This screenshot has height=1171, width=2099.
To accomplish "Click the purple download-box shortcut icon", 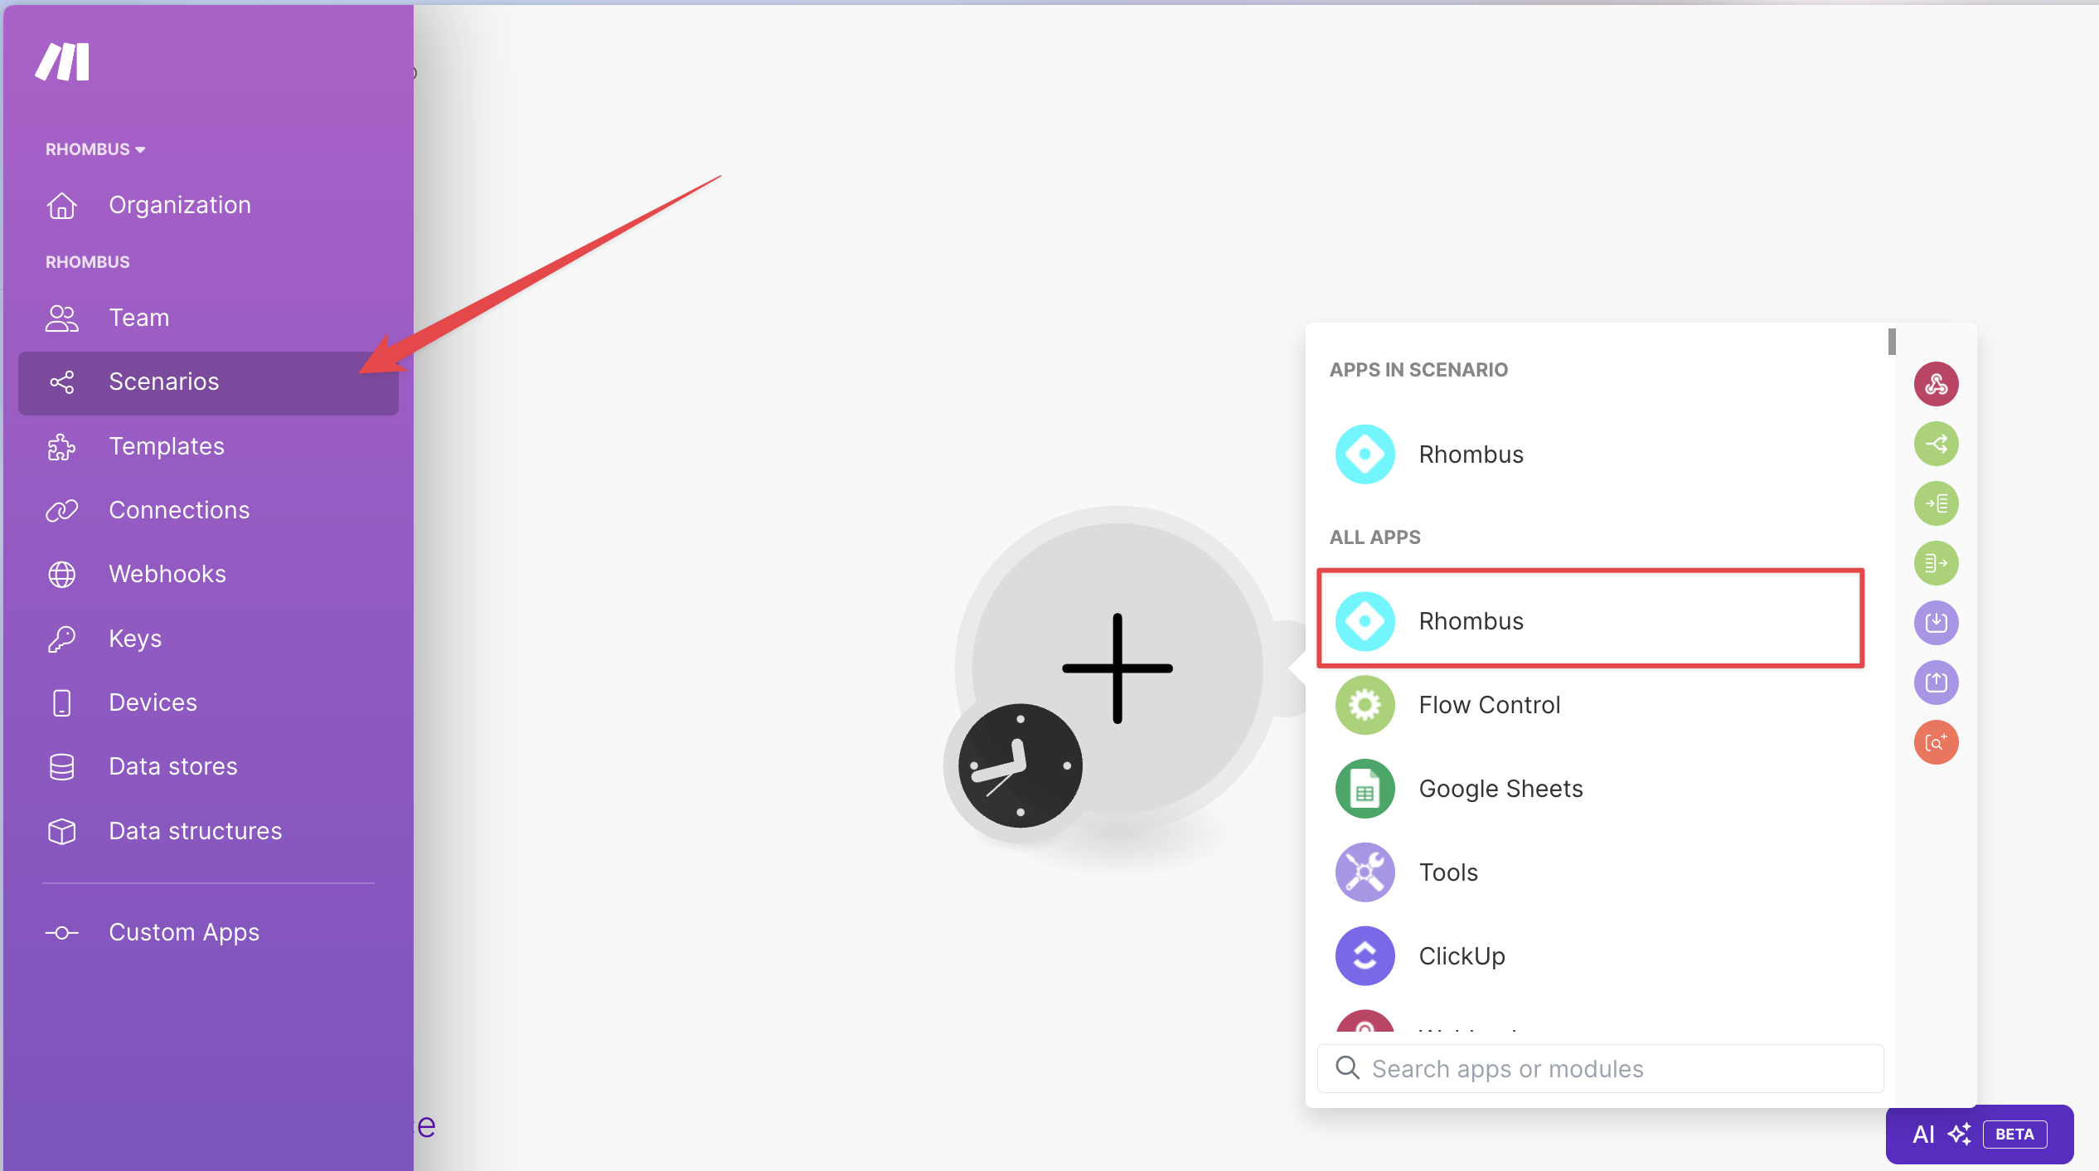I will pos(1936,623).
